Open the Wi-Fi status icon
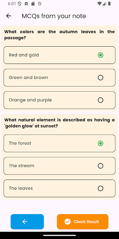This screenshot has width=119, height=239. (99, 4)
